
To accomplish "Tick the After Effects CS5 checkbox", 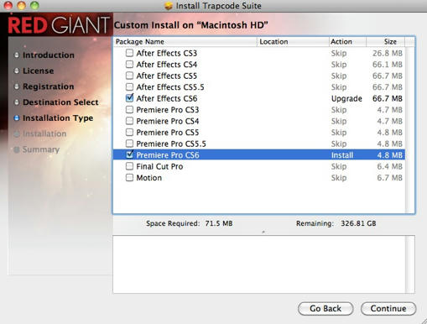I will pyautogui.click(x=129, y=76).
